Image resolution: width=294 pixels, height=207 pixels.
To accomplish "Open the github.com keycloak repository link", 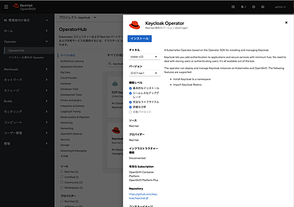I will click(143, 196).
